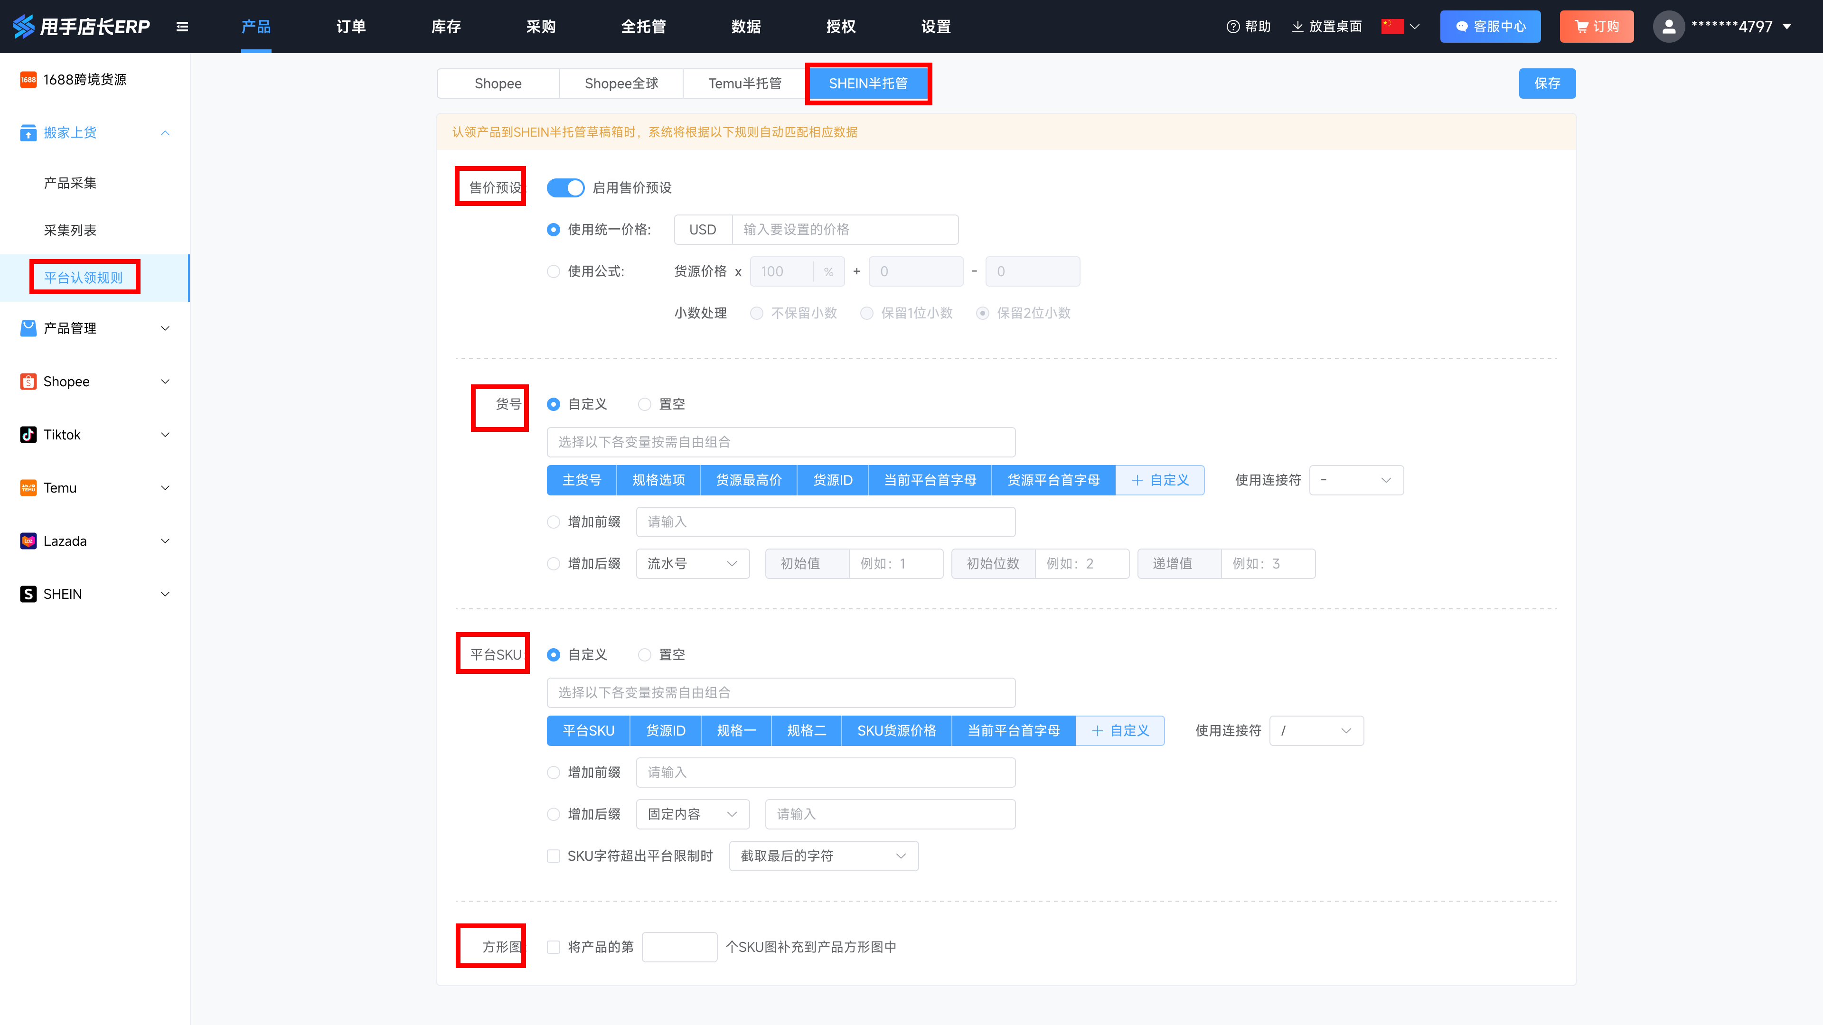1823x1025 pixels.
Task: Open 货号 使用连接符 dropdown
Action: [1356, 480]
